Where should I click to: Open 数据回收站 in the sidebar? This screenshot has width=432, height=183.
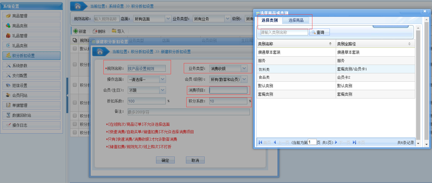31,115
